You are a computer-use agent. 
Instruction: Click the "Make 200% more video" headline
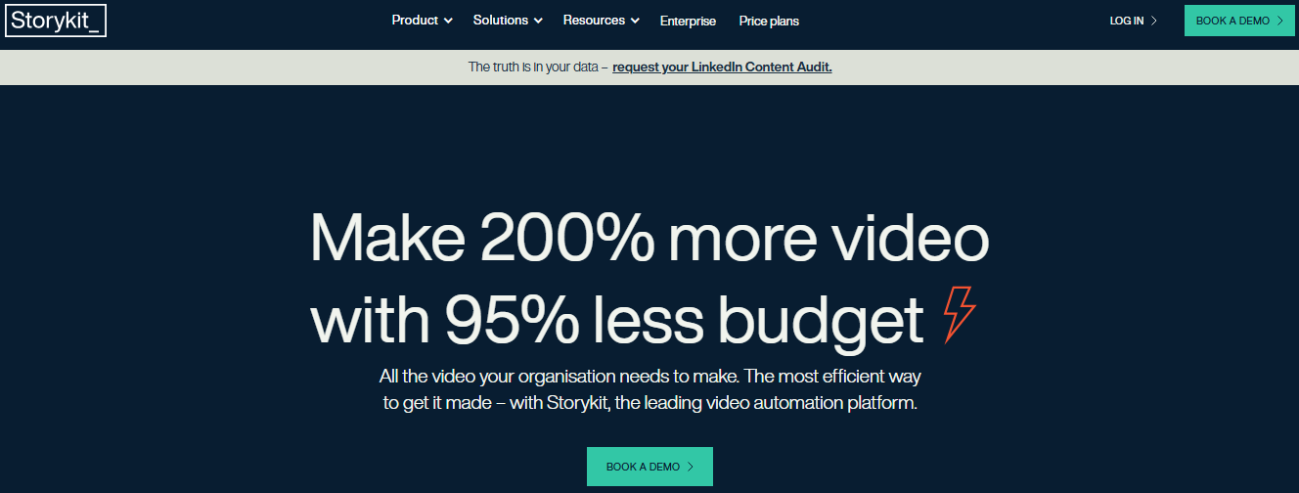coord(649,240)
